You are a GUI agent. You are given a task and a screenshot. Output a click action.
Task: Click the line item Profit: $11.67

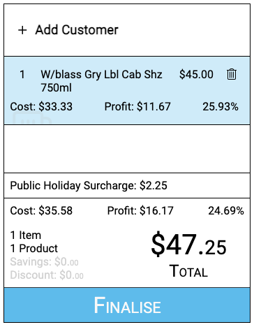pyautogui.click(x=137, y=107)
